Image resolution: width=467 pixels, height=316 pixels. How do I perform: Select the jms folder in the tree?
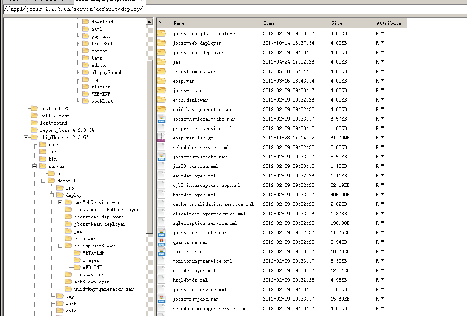(79, 231)
